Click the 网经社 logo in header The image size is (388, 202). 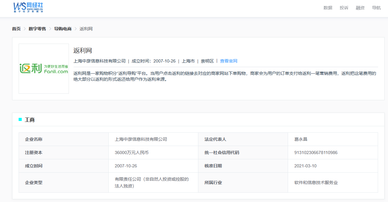[x=28, y=7]
